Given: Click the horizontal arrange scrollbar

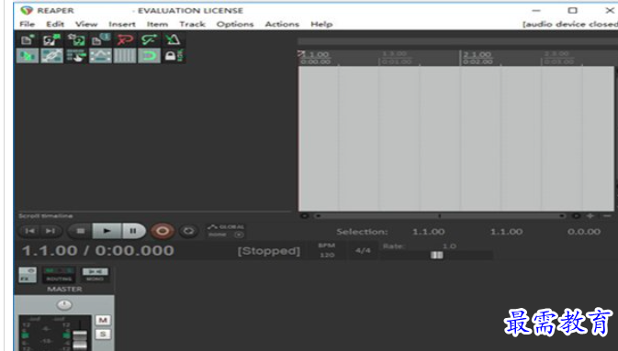Looking at the screenshot, I should pos(440,216).
